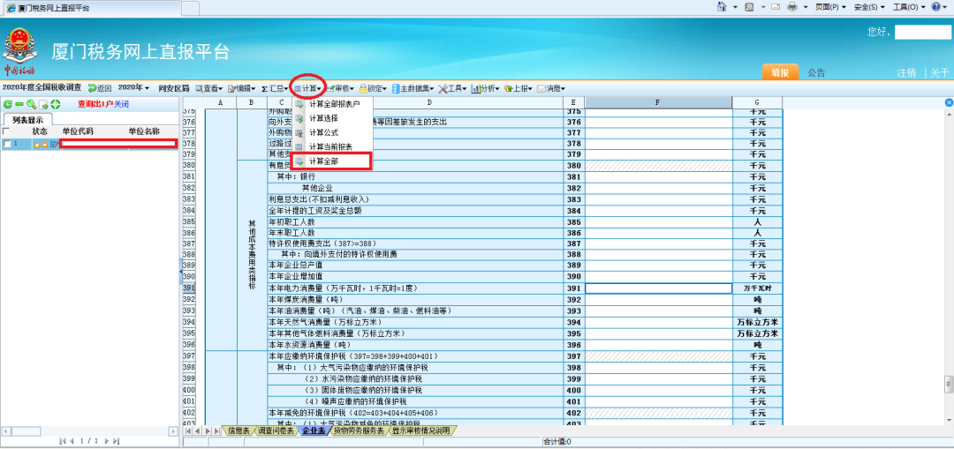
Task: Tick the checkbox for row 1
Action: [x=7, y=144]
